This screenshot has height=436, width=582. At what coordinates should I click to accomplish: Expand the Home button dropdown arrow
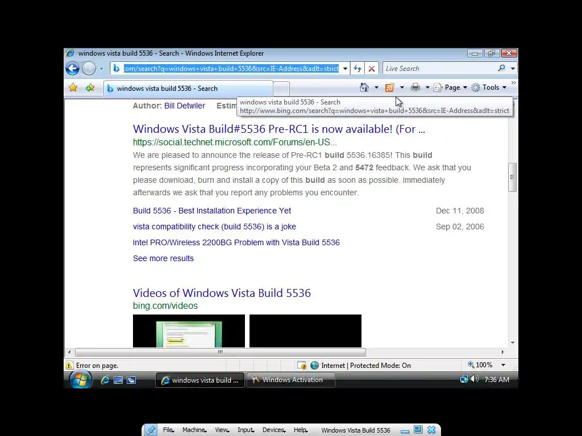[376, 87]
